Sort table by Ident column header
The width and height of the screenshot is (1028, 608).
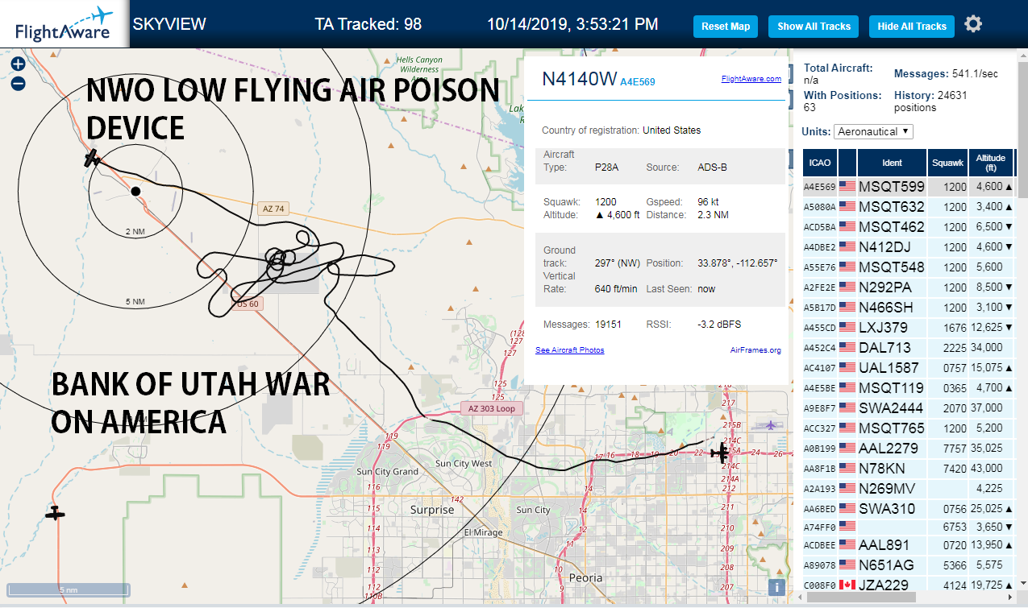click(x=892, y=163)
